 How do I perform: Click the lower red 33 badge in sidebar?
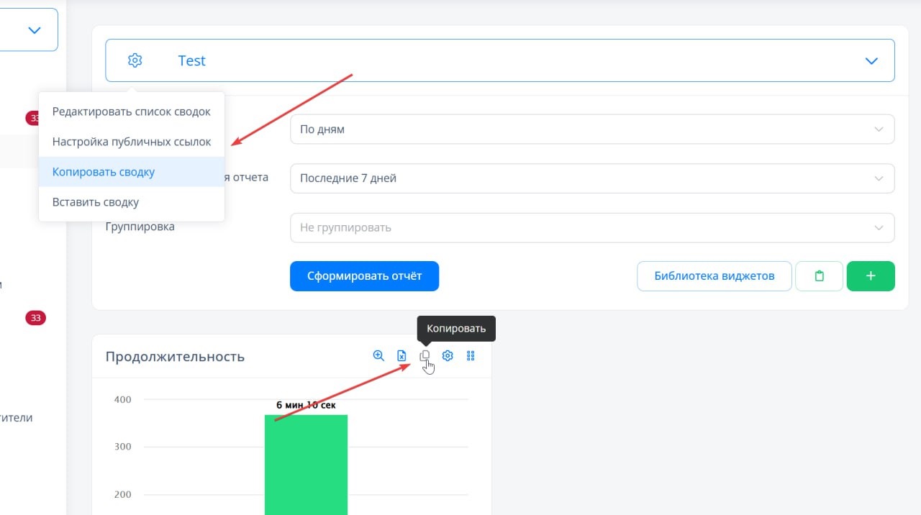tap(35, 317)
